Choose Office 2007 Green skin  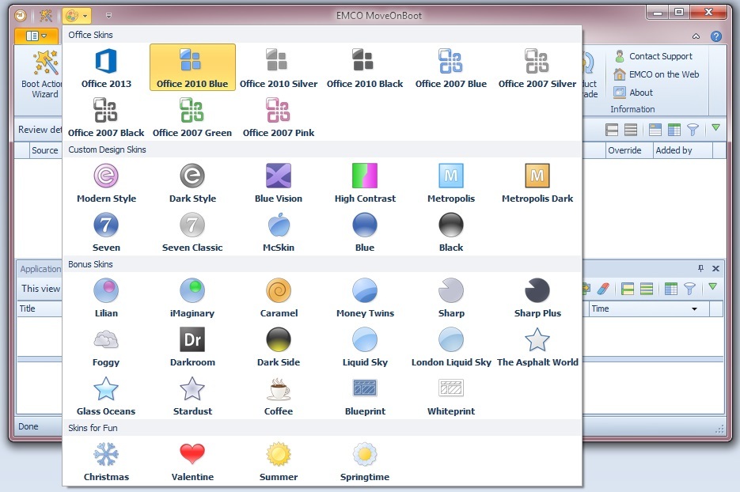click(x=192, y=117)
